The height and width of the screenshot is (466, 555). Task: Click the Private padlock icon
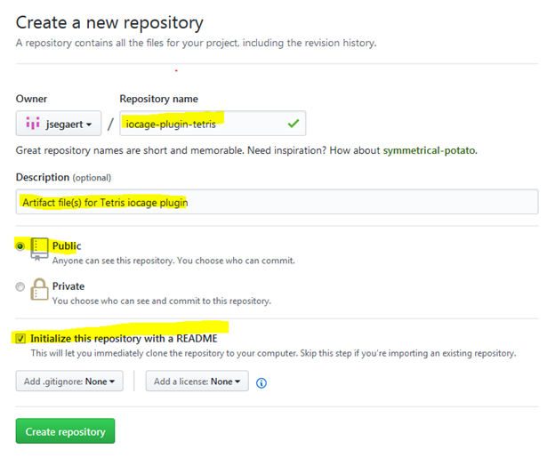point(39,289)
